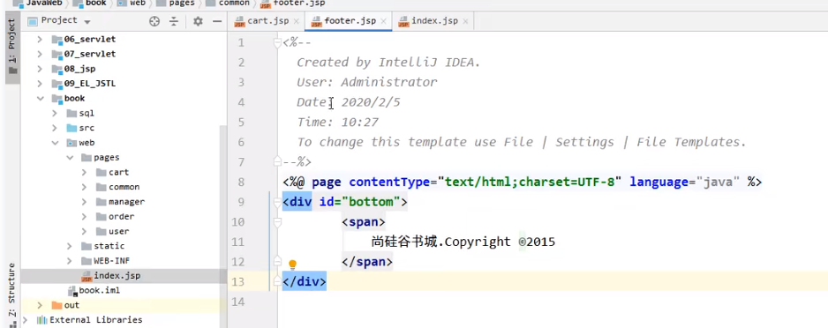Screen dimensions: 828x328
Task: Click 'footer.jsp' in the breadcrumb path
Action: click(299, 3)
